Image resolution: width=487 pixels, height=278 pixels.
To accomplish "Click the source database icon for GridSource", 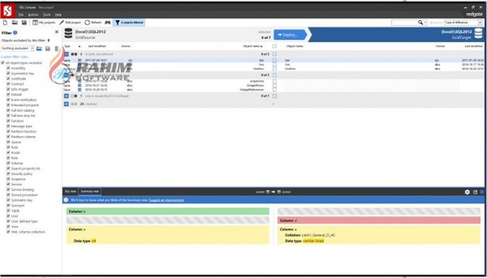I will tap(69, 34).
